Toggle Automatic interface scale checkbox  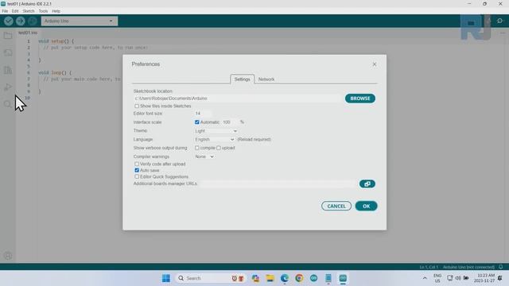(x=197, y=122)
